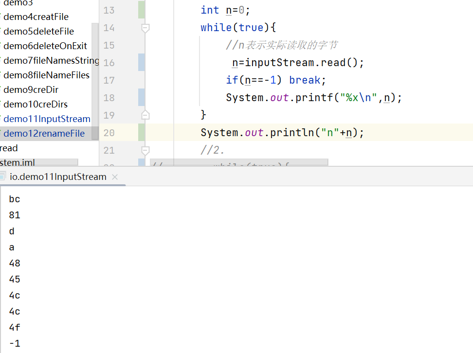Viewport: 473px width, 353px height.
Task: Select the read item in project tree
Action: [x=9, y=148]
